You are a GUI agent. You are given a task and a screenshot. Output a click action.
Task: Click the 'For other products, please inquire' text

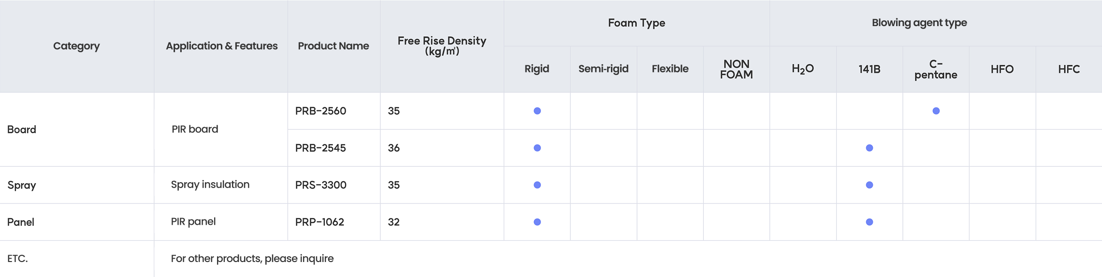tap(252, 258)
